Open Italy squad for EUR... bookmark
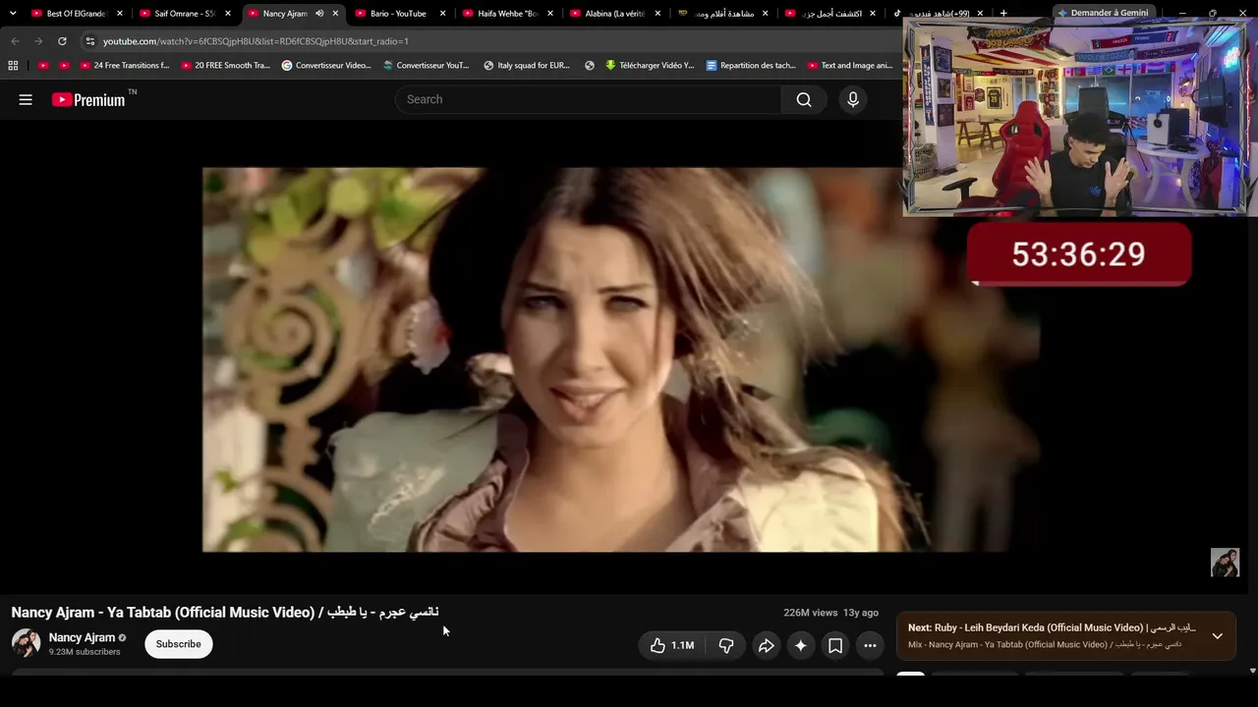Image resolution: width=1258 pixels, height=707 pixels. (x=527, y=66)
